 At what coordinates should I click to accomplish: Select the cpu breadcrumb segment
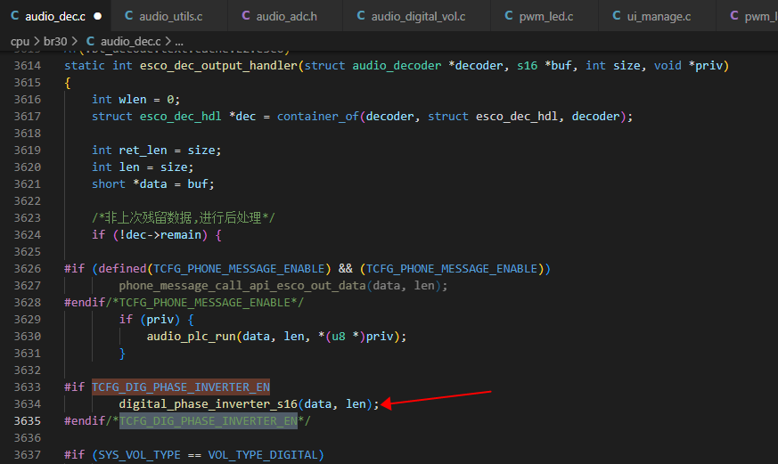(x=20, y=41)
